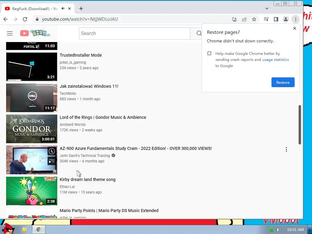The image size is (312, 234).
Task: Click the show desktop strip
Action: coord(310,230)
